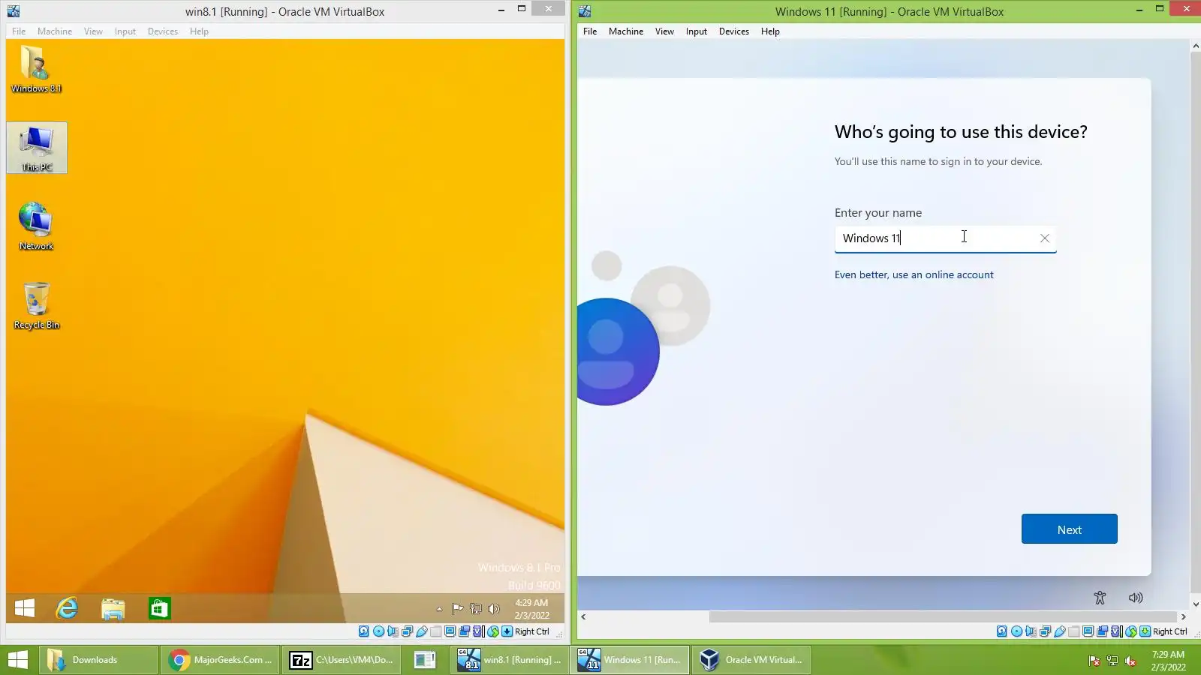Open View menu in win8.1 VirtualBox window
The image size is (1201, 675).
click(93, 31)
